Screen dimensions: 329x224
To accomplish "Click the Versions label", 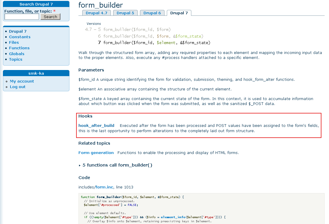I will tap(94, 24).
